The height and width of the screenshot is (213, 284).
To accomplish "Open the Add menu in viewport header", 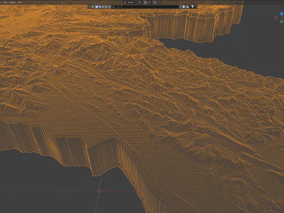I will pos(5,2).
